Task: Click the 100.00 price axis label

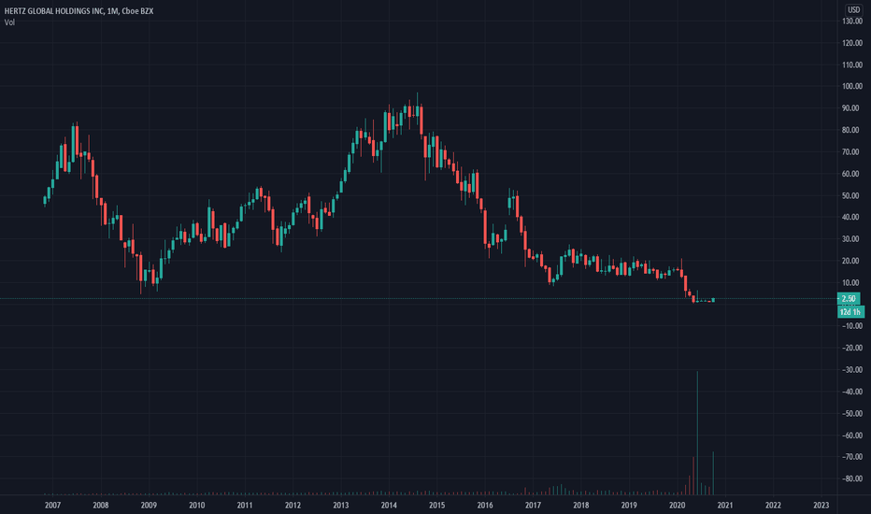Action: click(852, 86)
